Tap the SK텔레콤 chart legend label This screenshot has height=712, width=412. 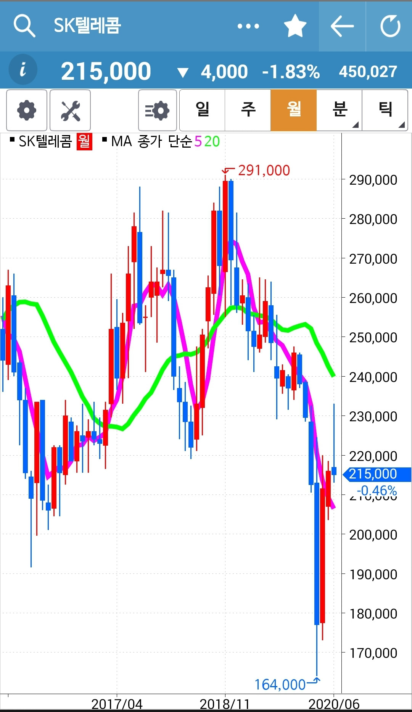45,142
